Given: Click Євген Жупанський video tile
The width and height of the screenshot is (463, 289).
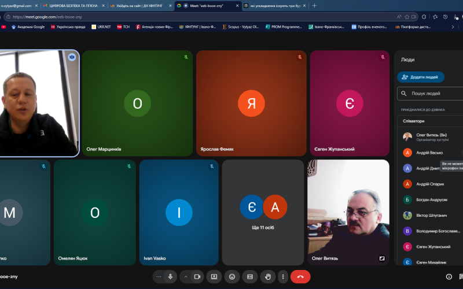Looking at the screenshot, I should [x=350, y=103].
